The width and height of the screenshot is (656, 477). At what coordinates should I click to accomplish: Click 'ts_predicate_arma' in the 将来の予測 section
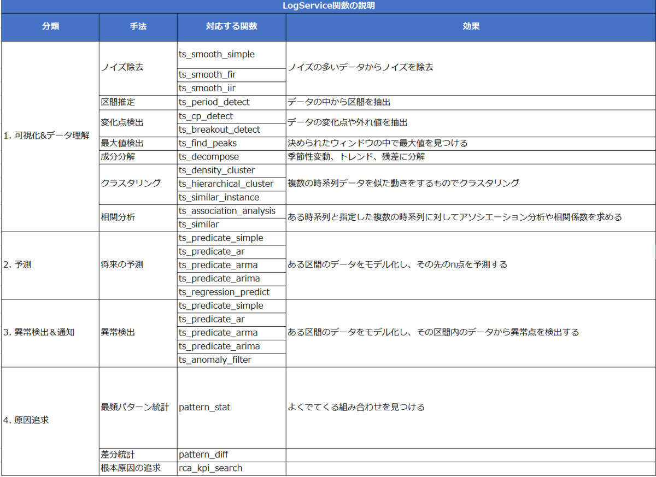231,265
